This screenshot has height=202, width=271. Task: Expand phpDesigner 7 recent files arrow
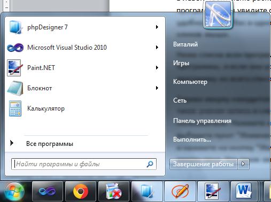coord(157,27)
